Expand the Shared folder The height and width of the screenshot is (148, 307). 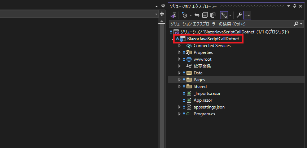(x=179, y=86)
